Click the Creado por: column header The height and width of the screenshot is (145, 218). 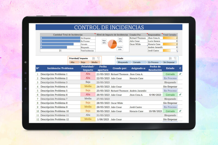coord(120,68)
